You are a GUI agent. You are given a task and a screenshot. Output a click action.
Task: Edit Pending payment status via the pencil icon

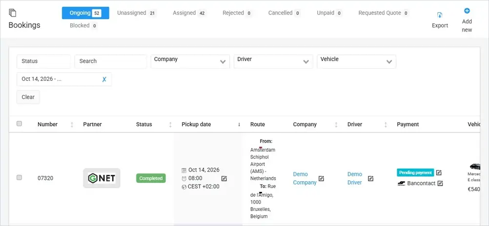coord(439,172)
